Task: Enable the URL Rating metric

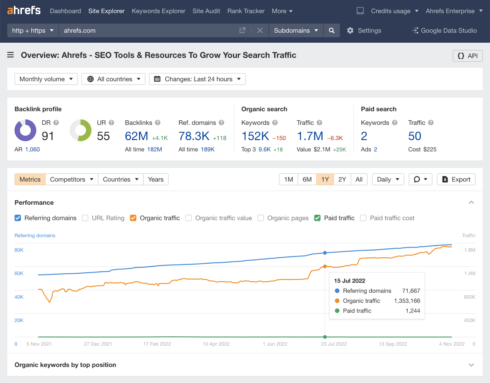Action: [85, 218]
